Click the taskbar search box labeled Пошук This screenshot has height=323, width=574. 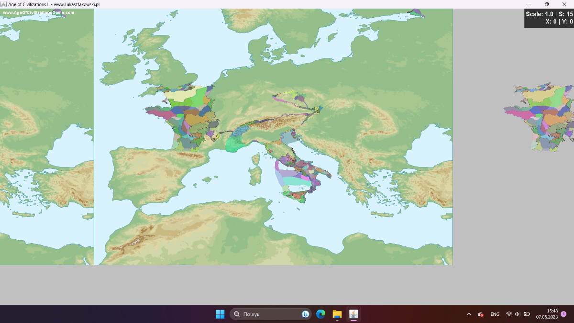[271, 314]
